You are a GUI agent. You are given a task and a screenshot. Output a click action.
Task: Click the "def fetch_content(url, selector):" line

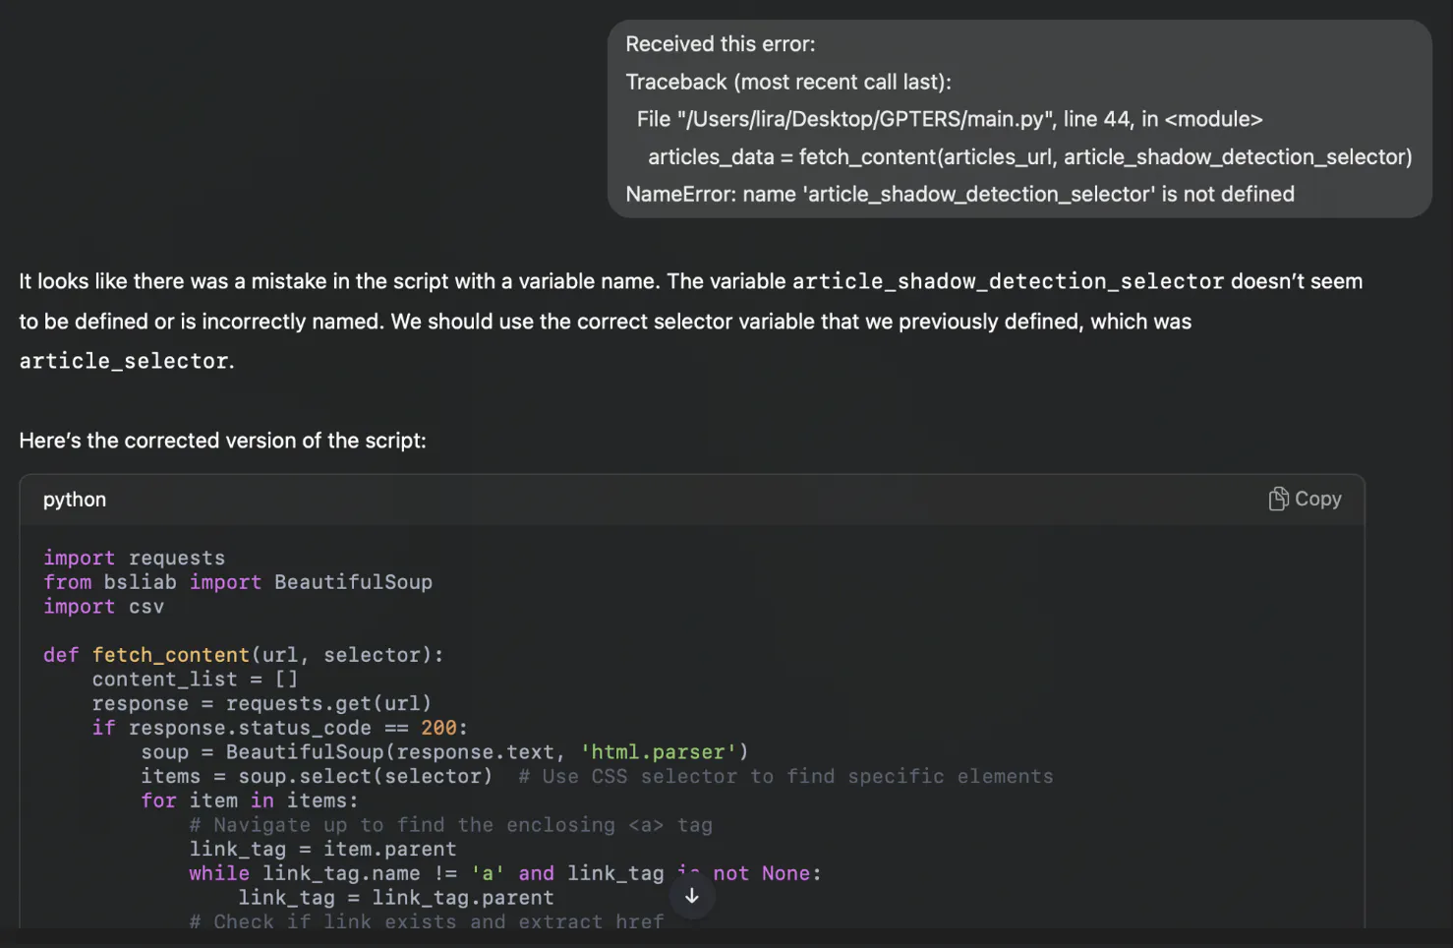click(x=243, y=655)
